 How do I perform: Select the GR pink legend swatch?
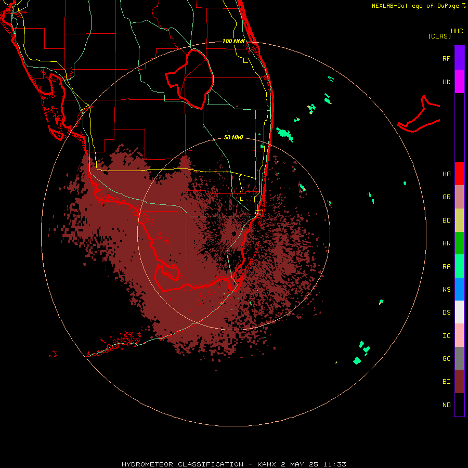pyautogui.click(x=459, y=197)
